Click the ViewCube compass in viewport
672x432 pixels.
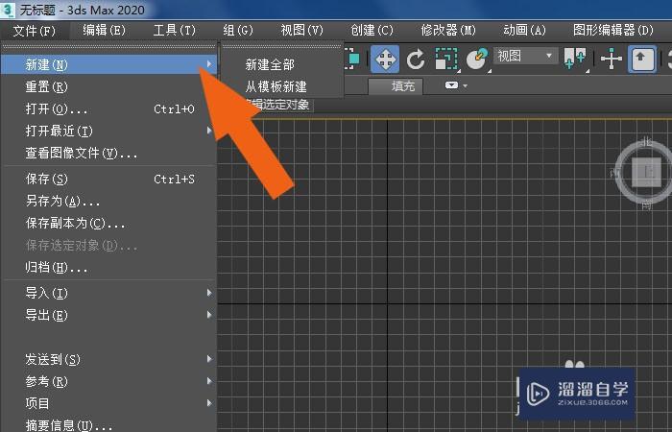point(645,172)
